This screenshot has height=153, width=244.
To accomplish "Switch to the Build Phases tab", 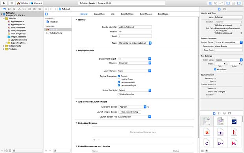I will pos(146,14).
